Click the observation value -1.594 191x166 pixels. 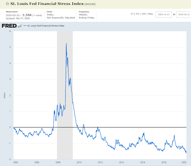pyautogui.click(x=27, y=15)
